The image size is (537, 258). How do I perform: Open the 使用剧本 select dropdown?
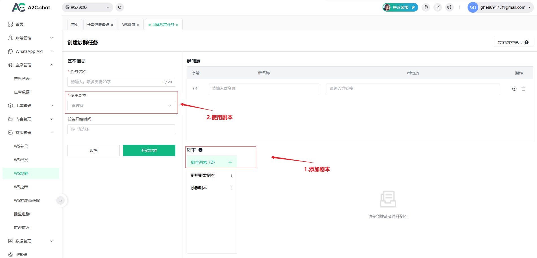coord(121,106)
